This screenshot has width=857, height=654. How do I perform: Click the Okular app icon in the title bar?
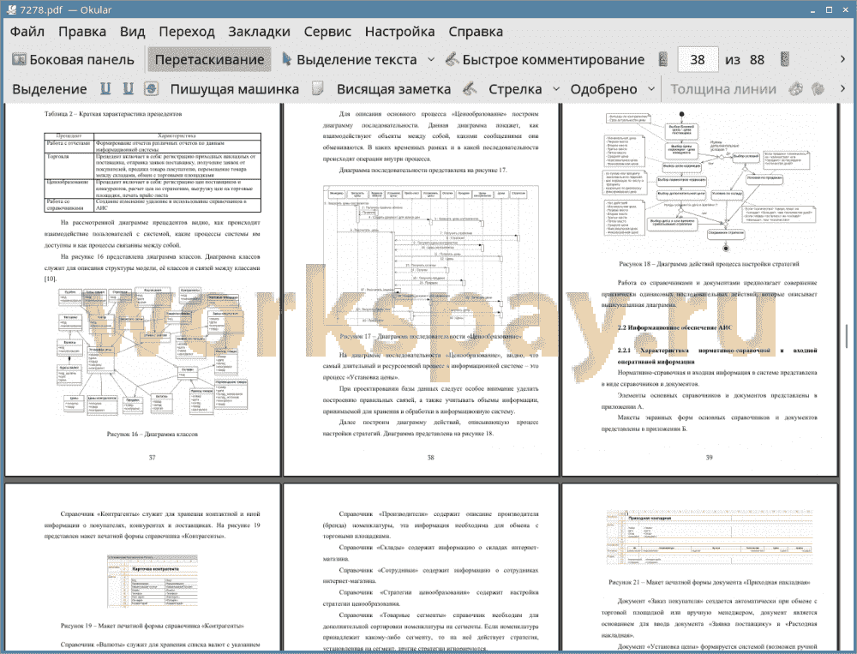click(11, 9)
